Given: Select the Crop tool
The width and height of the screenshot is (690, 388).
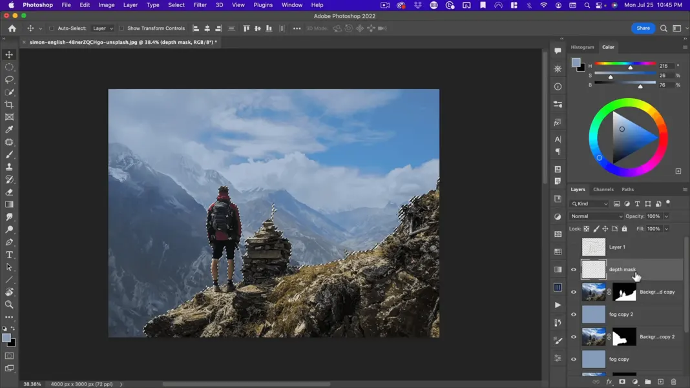Looking at the screenshot, I should (x=9, y=105).
